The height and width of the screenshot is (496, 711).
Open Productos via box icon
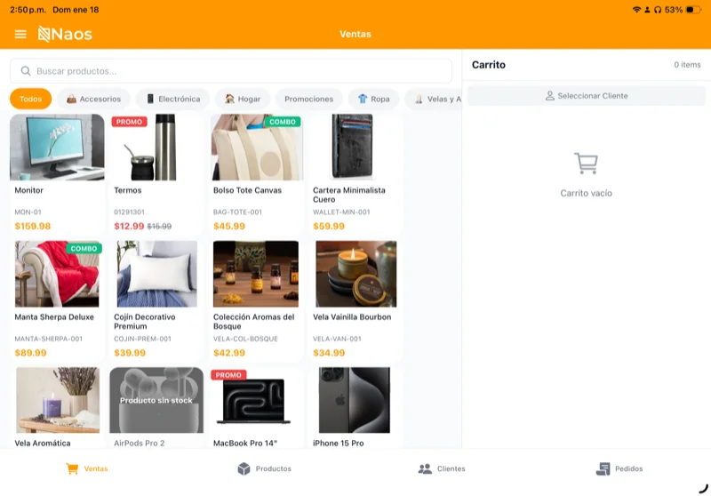[x=244, y=468]
